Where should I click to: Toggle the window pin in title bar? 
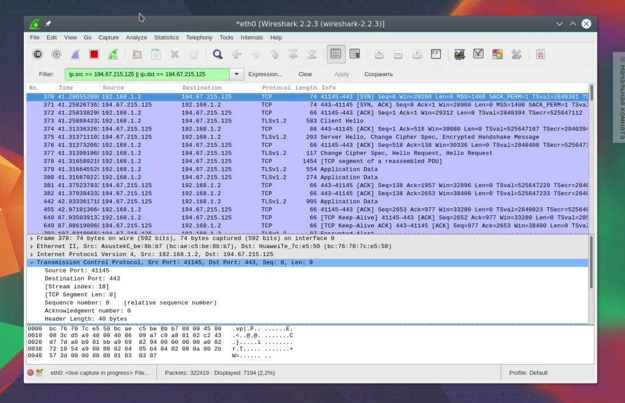[x=48, y=24]
